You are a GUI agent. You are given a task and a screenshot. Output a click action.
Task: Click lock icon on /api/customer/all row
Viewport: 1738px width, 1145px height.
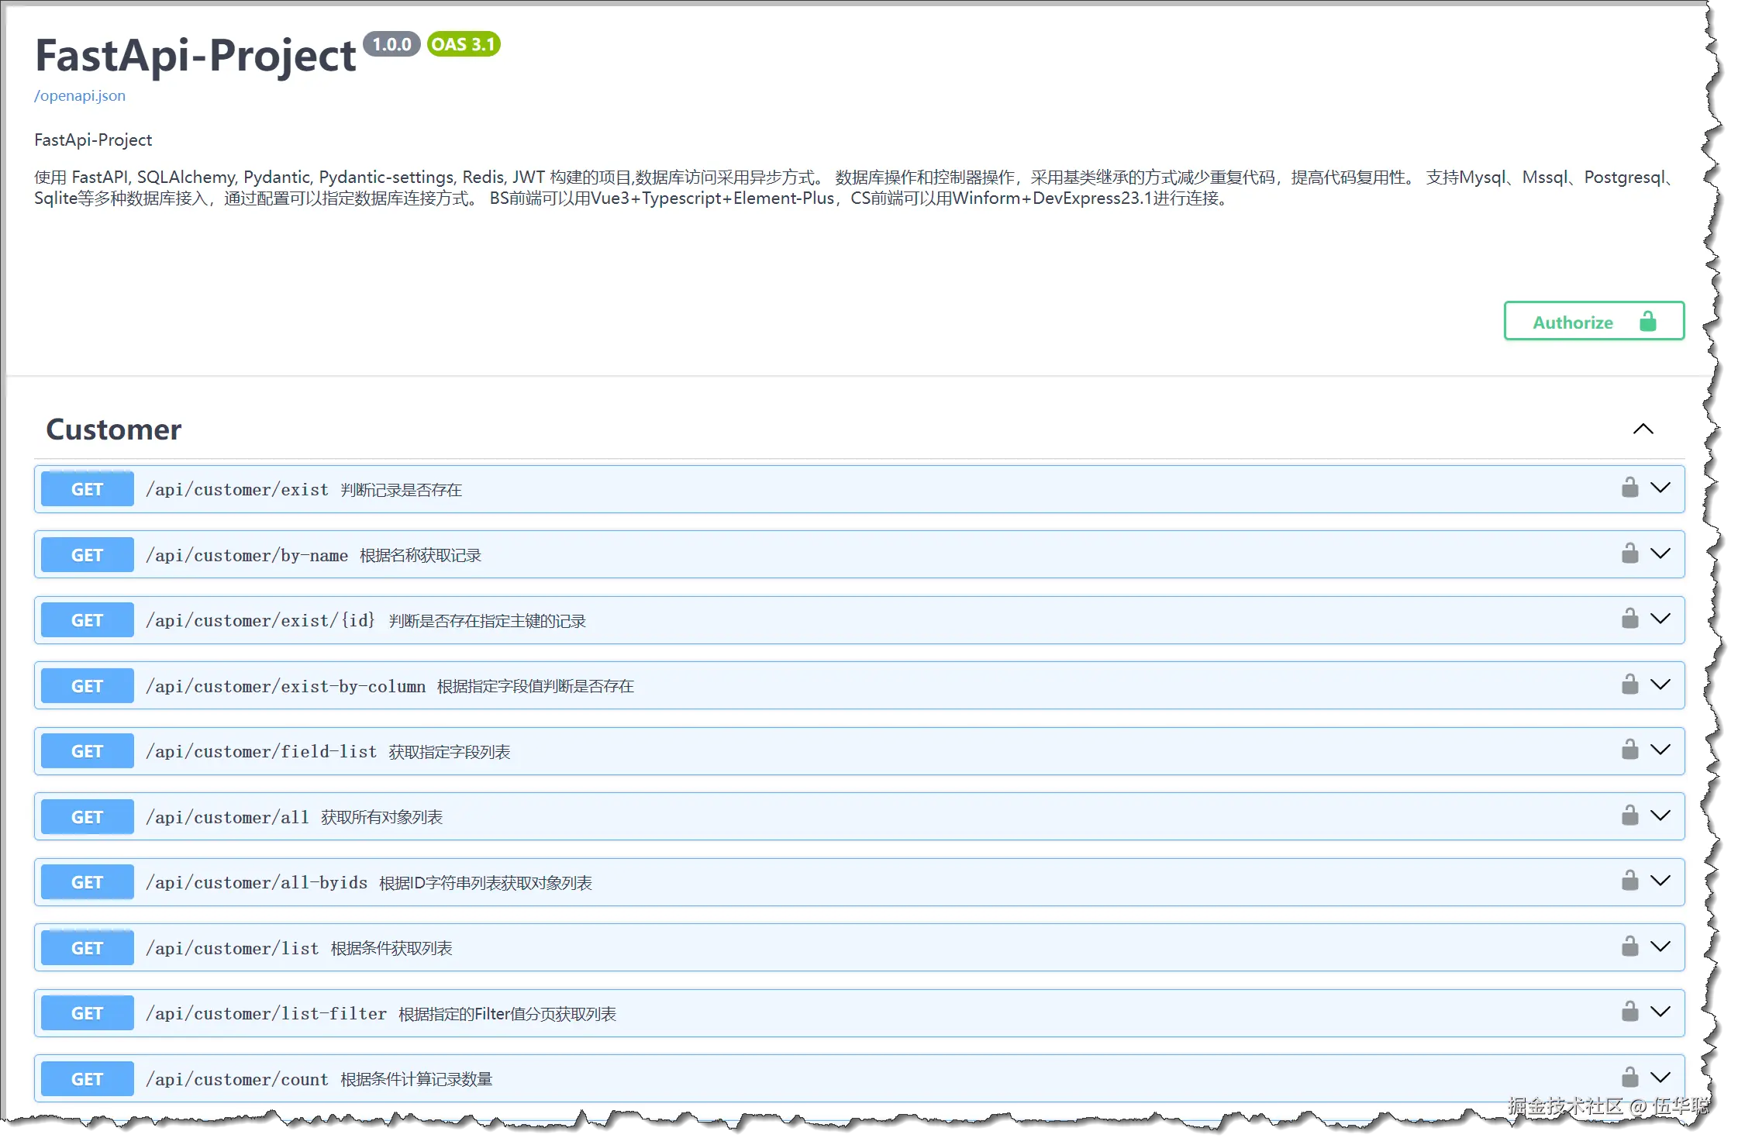point(1629,816)
